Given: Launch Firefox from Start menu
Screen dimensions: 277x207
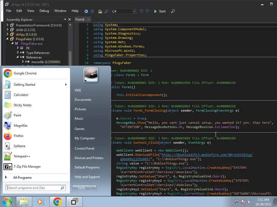Looking at the screenshot, I should (x=36, y=136).
